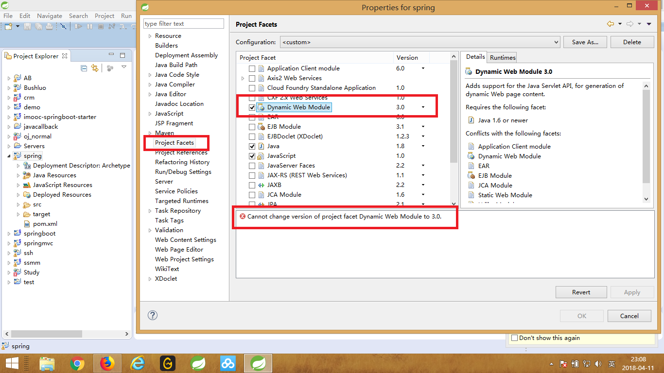Viewport: 664px width, 373px height.
Task: Click the Save As... button
Action: (585, 42)
